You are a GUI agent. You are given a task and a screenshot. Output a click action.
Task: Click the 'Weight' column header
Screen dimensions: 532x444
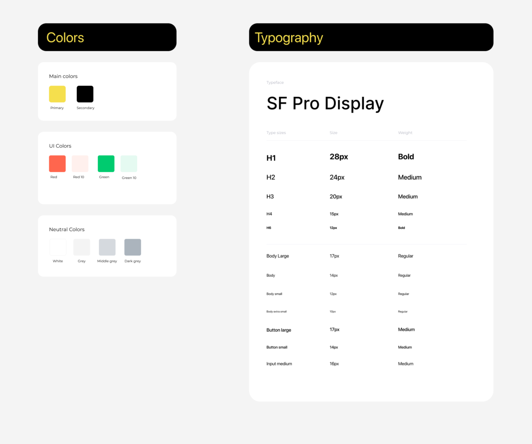click(405, 132)
